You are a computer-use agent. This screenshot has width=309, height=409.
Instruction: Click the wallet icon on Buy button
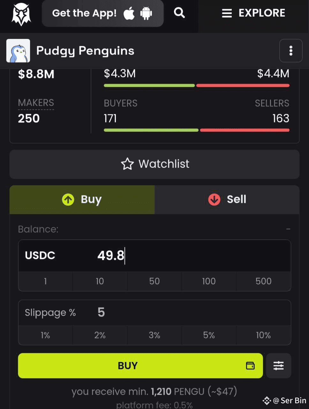click(250, 366)
